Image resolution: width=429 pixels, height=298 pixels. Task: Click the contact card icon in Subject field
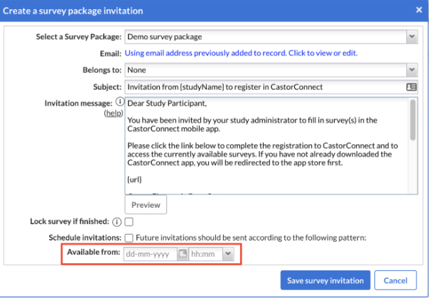tap(411, 87)
